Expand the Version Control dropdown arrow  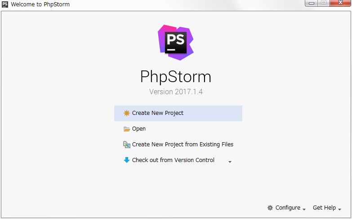(x=230, y=162)
